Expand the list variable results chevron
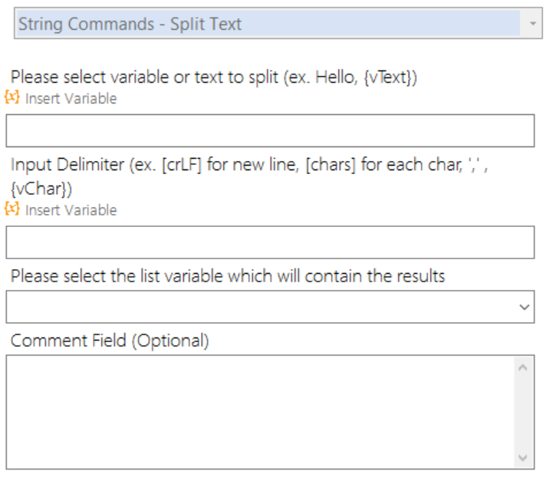This screenshot has width=546, height=477. 524,307
